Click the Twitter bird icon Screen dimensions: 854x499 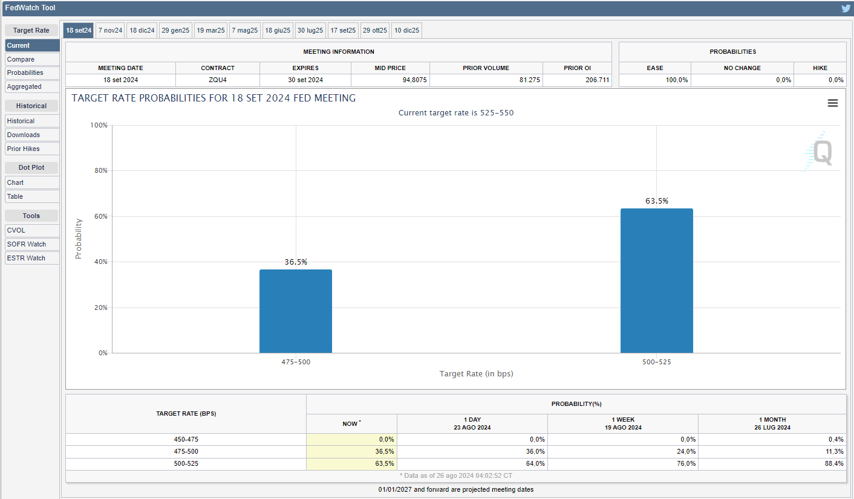846,8
